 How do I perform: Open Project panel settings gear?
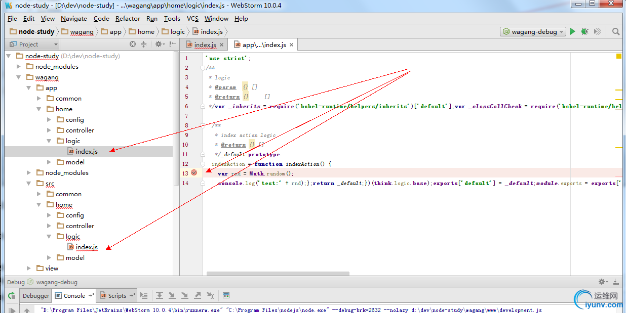(159, 44)
